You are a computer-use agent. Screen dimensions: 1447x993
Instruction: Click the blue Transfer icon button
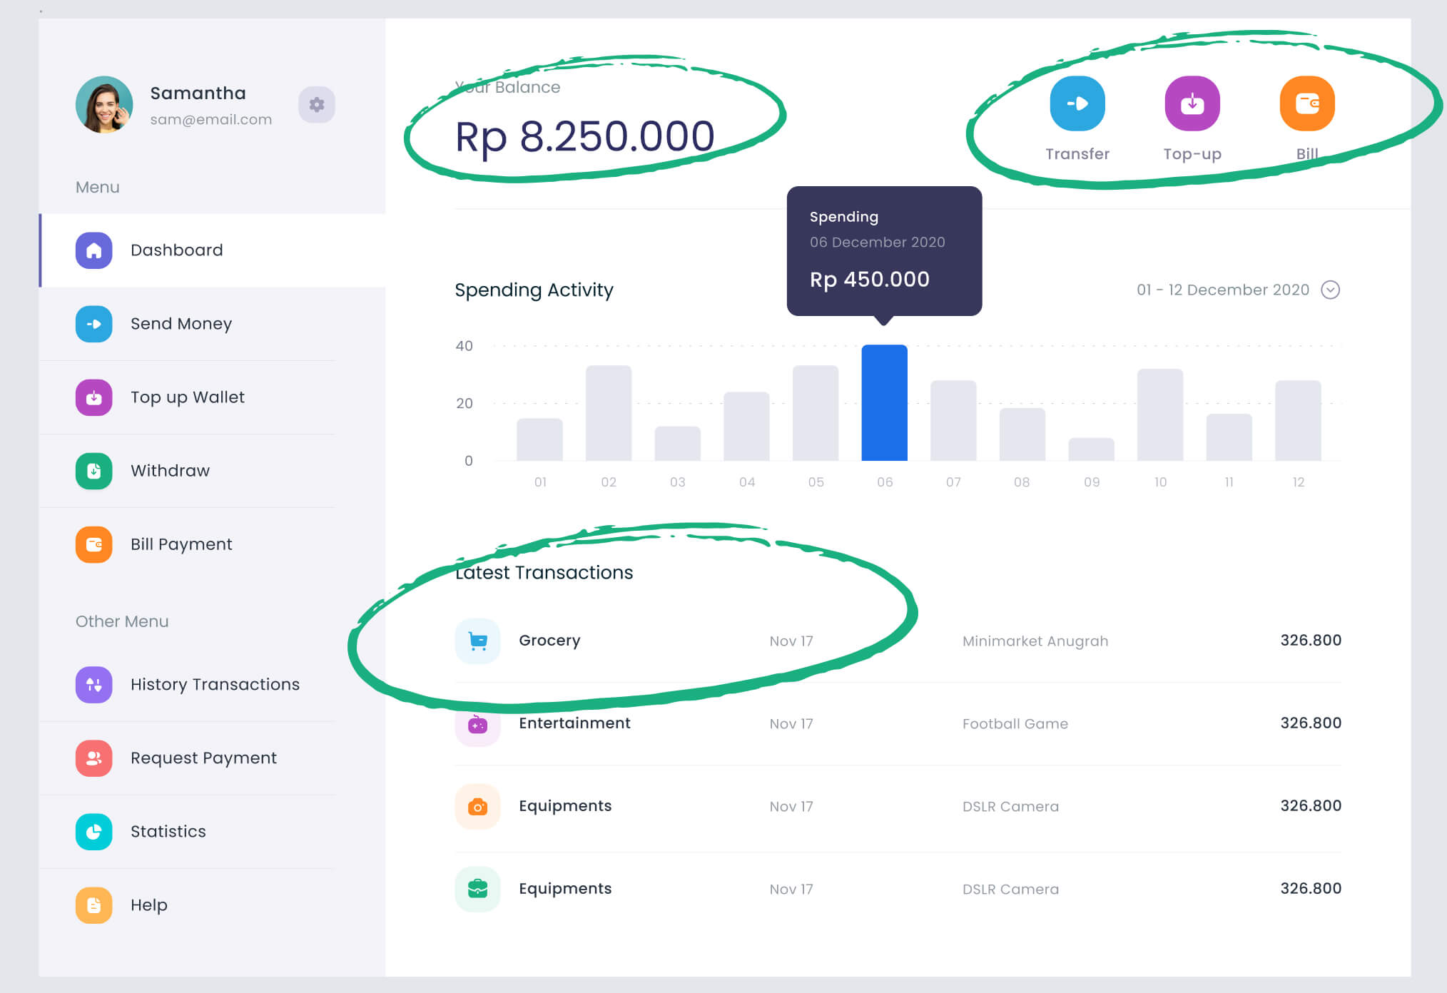(x=1077, y=104)
